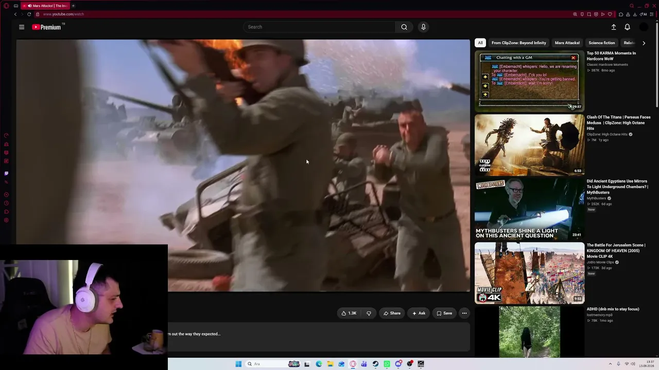Open Top 50 KARMA Moments video thumbnail
Image resolution: width=659 pixels, height=370 pixels.
click(529, 81)
